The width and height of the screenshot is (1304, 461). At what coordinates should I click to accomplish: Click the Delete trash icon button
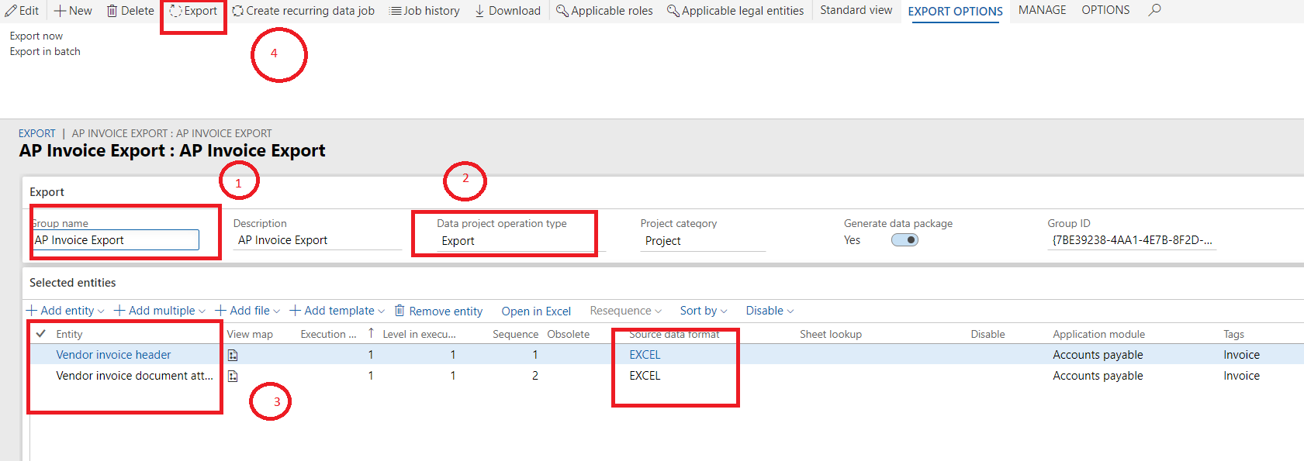[130, 11]
